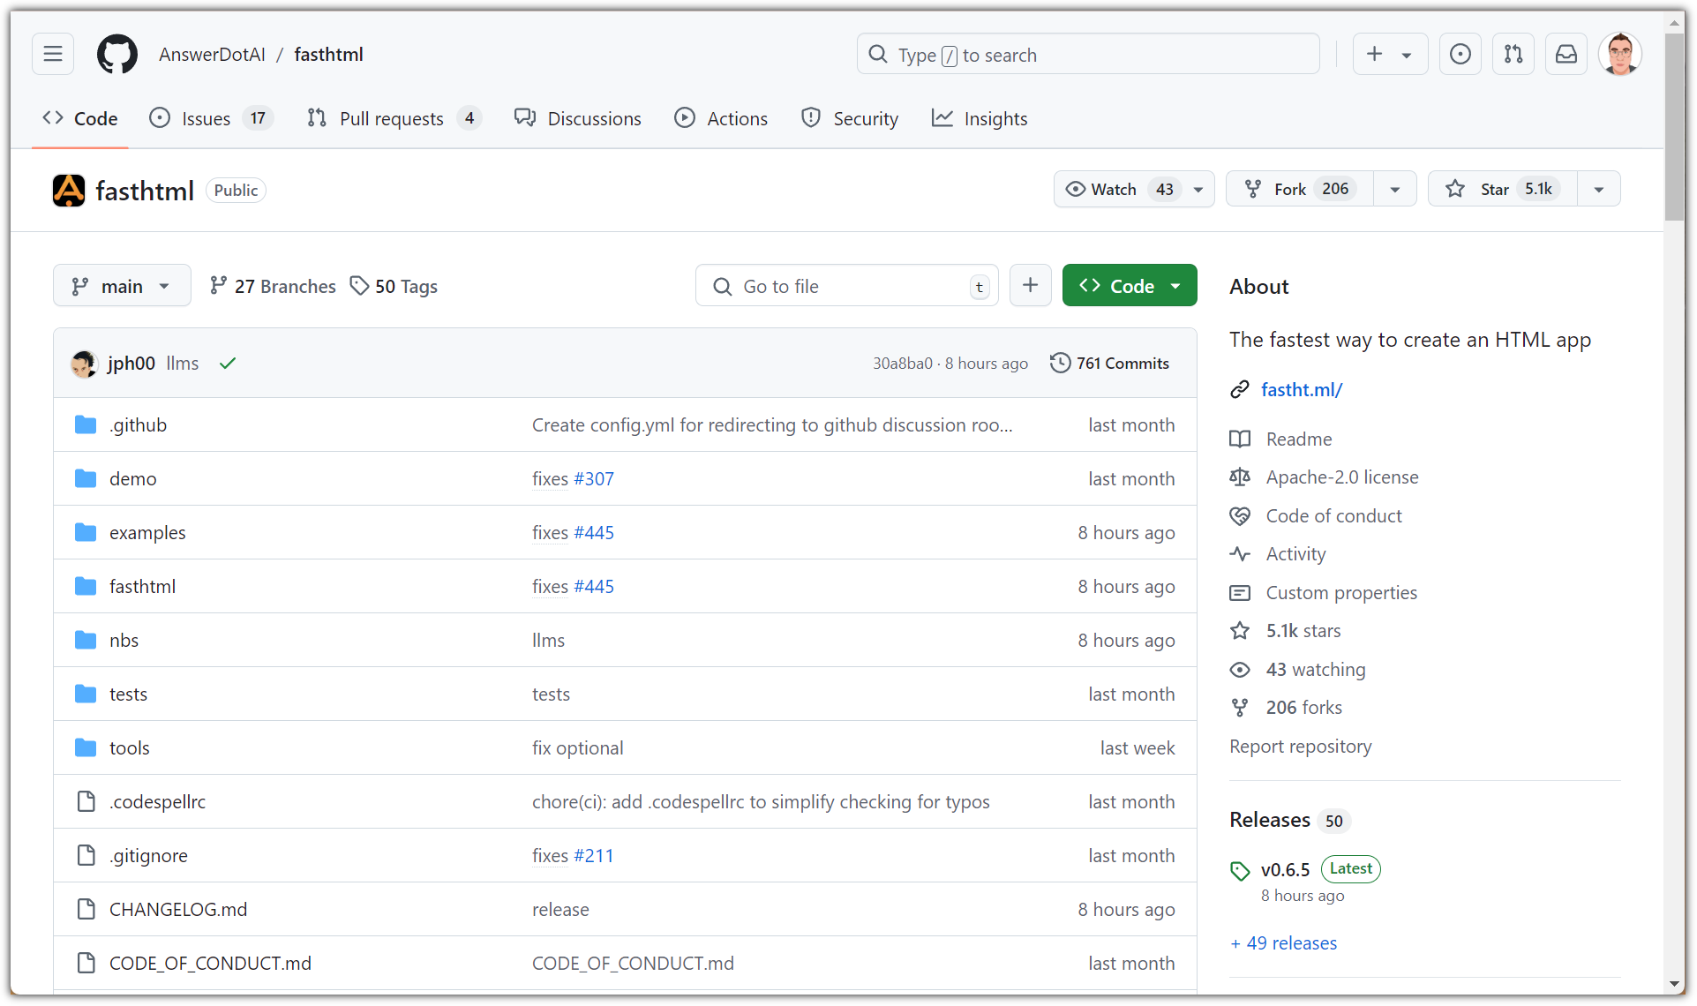Open the hamburger navigation menu
1697x1006 pixels.
(53, 55)
